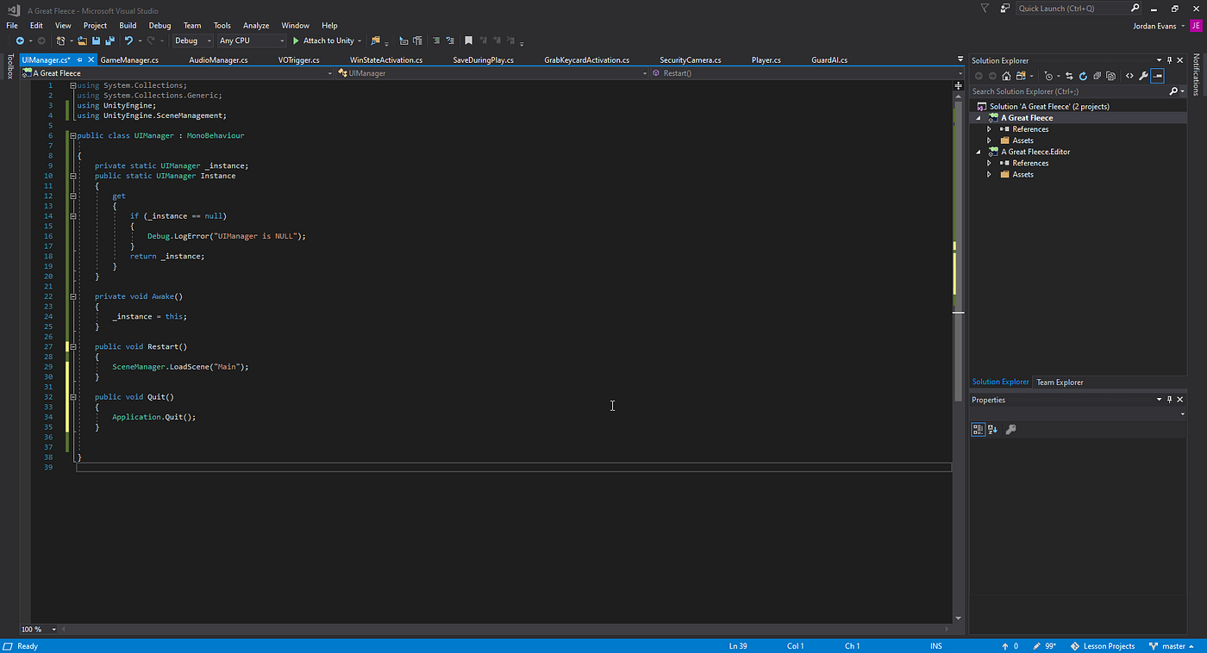The image size is (1207, 653).
Task: Adjust the 100% editor zoom control
Action: [36, 629]
